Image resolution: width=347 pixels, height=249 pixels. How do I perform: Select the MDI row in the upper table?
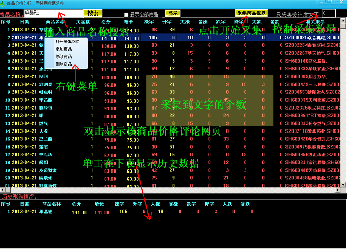coord(170,77)
